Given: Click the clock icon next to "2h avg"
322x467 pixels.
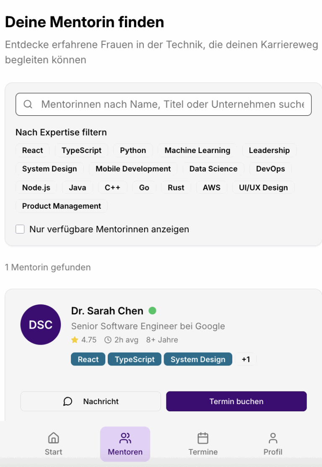Looking at the screenshot, I should click(x=107, y=340).
